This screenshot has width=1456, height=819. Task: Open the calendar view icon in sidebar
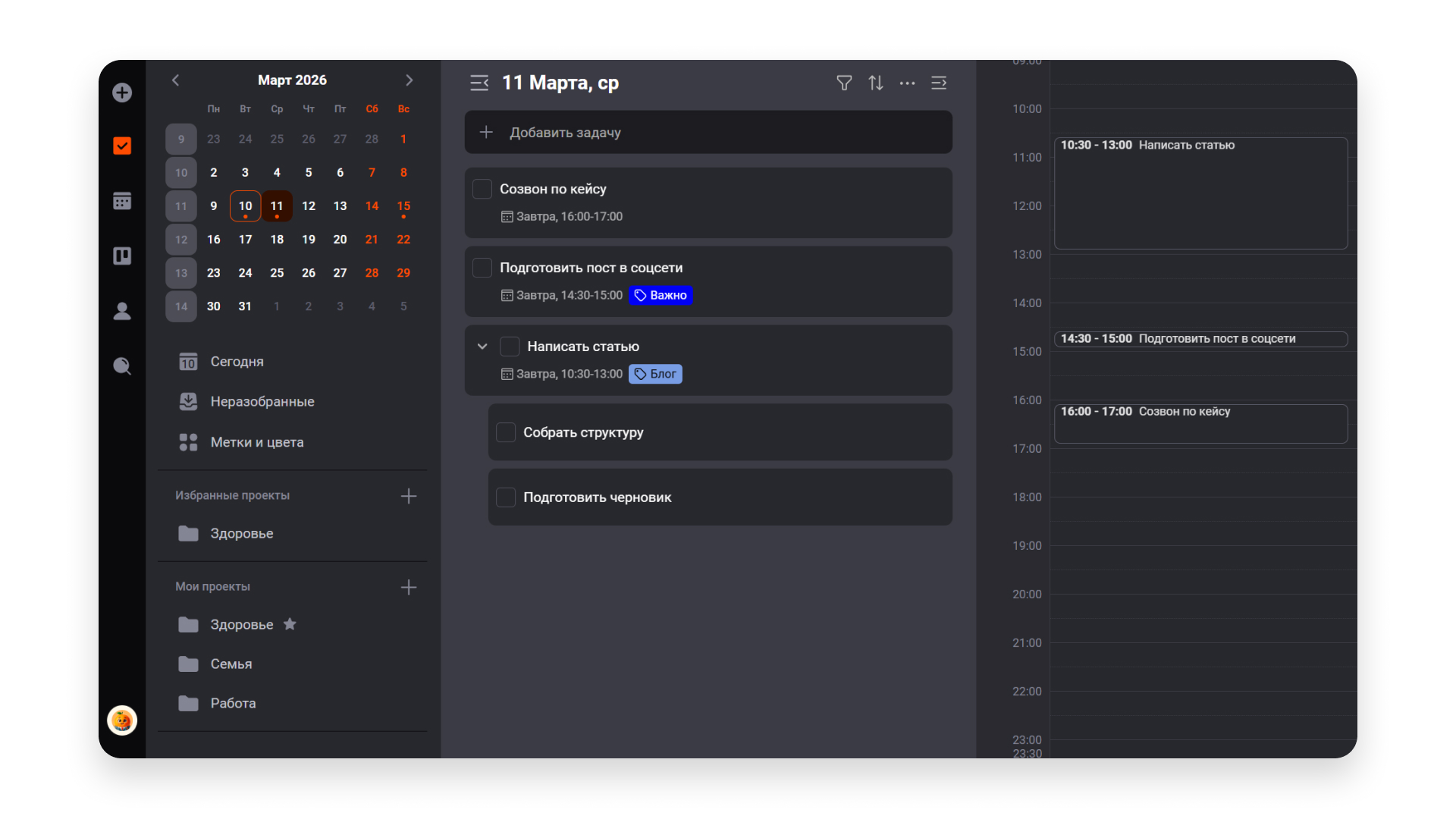(x=122, y=201)
